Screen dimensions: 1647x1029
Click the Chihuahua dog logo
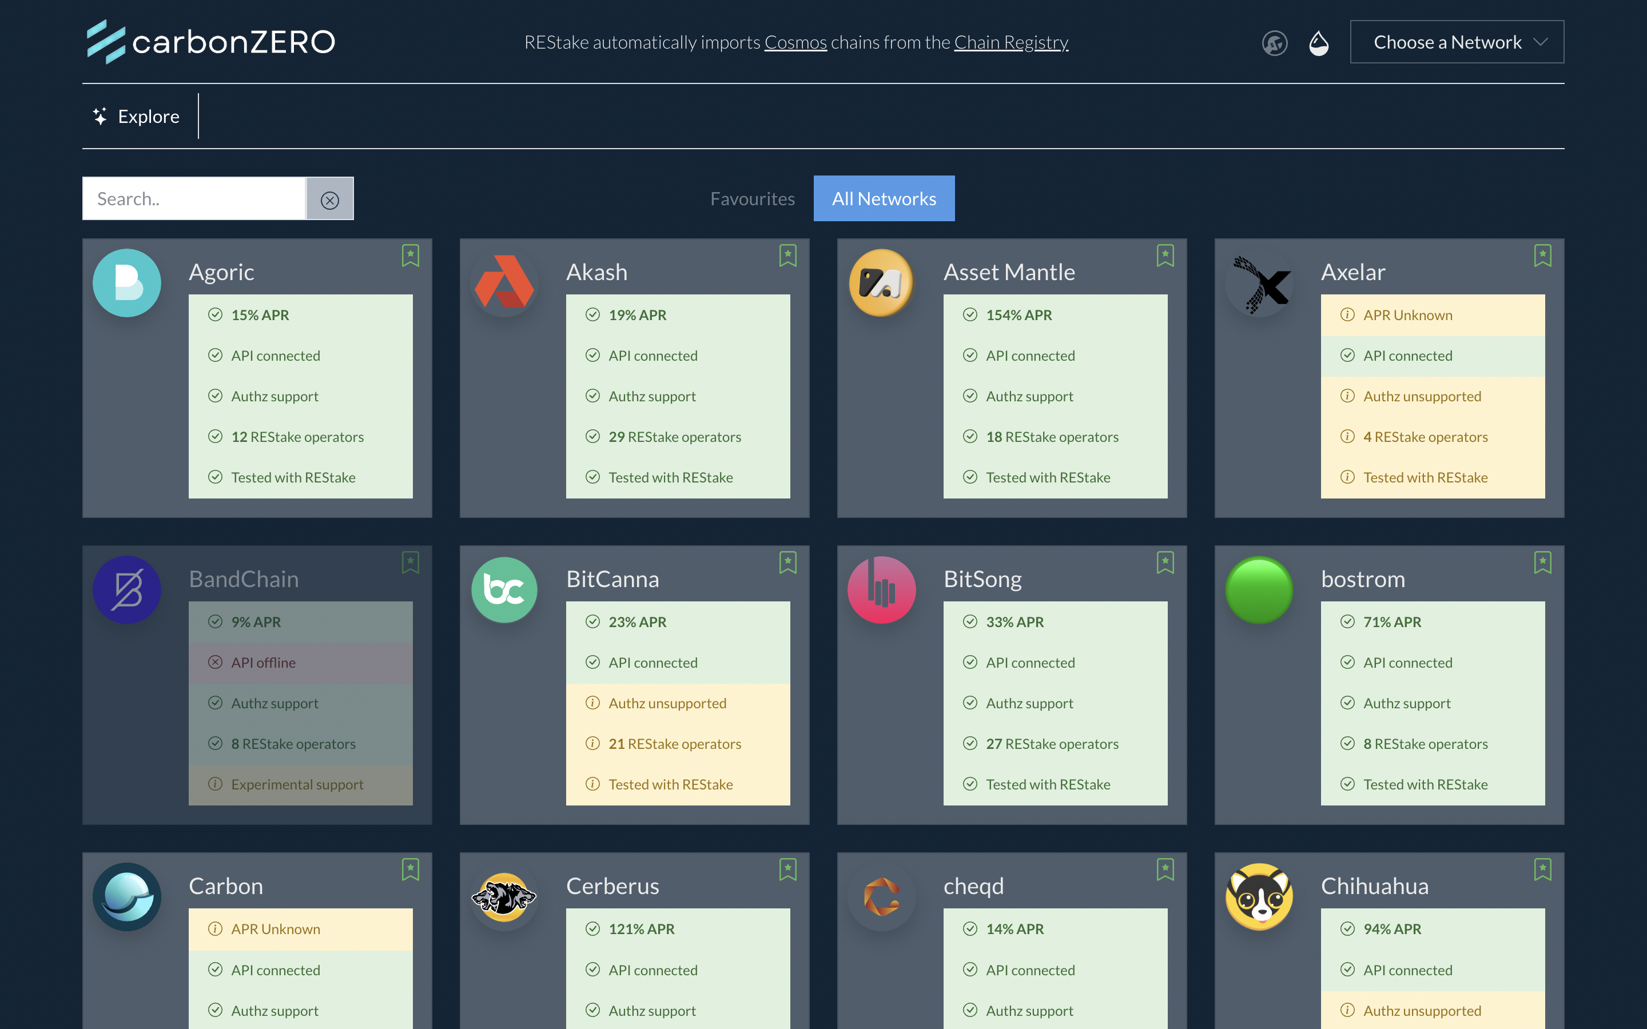click(x=1259, y=897)
